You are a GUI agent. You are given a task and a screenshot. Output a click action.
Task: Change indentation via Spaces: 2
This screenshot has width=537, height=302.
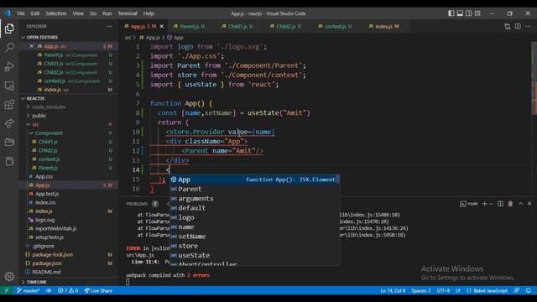pos(421,291)
